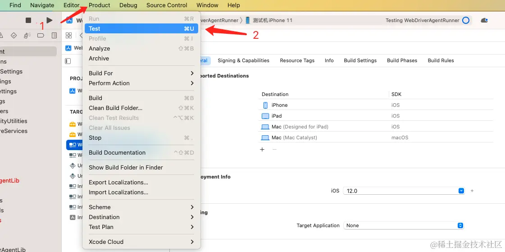This screenshot has height=252, width=505.
Task: Choose Import Localizations… menu item
Action: (x=141, y=192)
